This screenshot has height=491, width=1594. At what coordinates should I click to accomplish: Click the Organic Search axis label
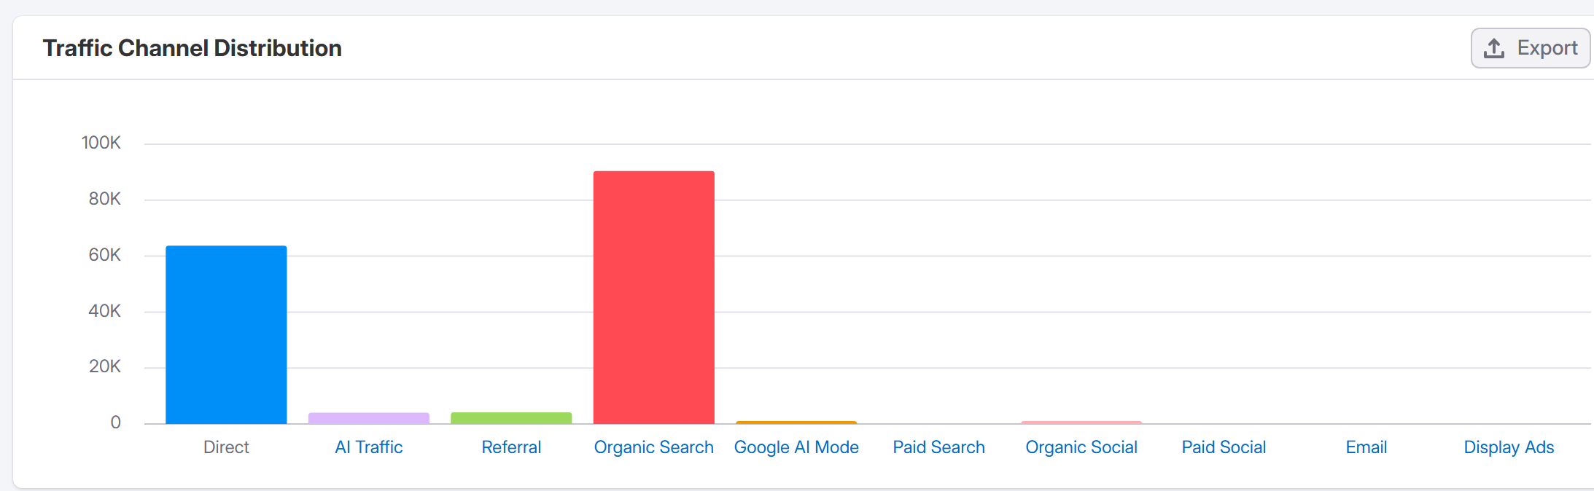pyautogui.click(x=653, y=447)
